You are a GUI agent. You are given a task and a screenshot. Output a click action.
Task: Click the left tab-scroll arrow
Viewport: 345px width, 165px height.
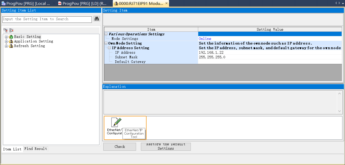click(336, 3)
